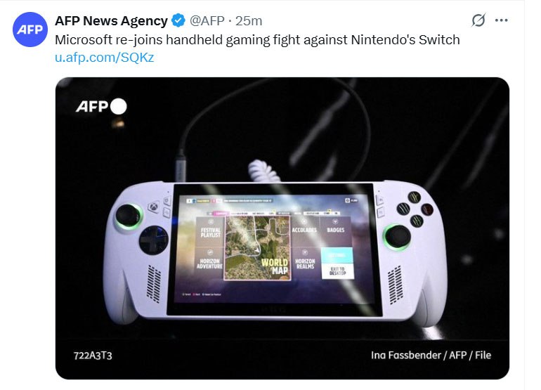Open the @AFP handle link
This screenshot has width=541, height=390.
(x=207, y=20)
